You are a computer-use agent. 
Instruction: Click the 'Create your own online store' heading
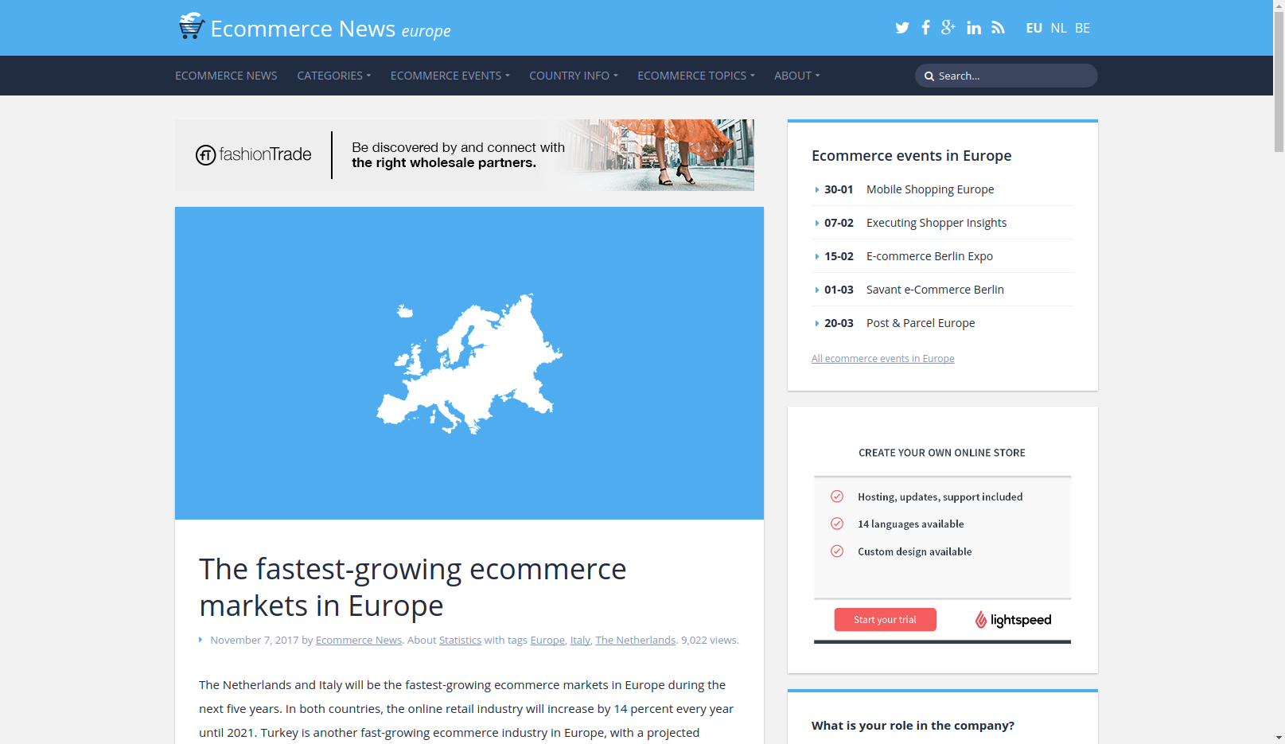[941, 453]
